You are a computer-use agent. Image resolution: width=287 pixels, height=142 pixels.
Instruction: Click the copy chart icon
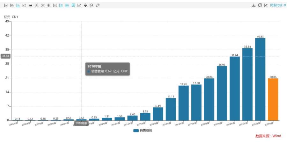tap(260, 5)
